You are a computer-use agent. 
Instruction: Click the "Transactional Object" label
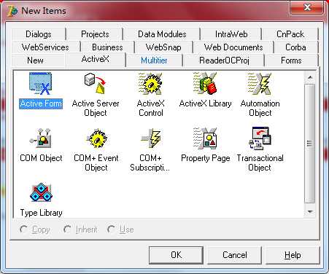point(260,163)
